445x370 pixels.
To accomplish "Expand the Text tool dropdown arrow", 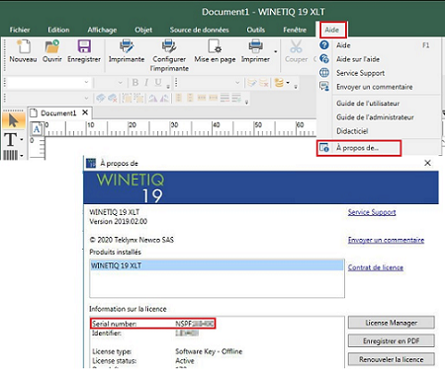I will click(22, 139).
